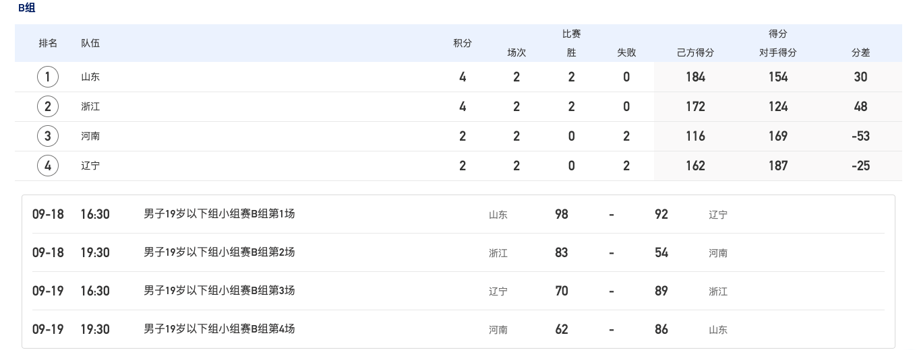Click the 分差 column header
This screenshot has height=350, width=917.
860,53
